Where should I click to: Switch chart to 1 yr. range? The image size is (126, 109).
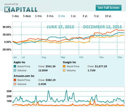(73, 16)
